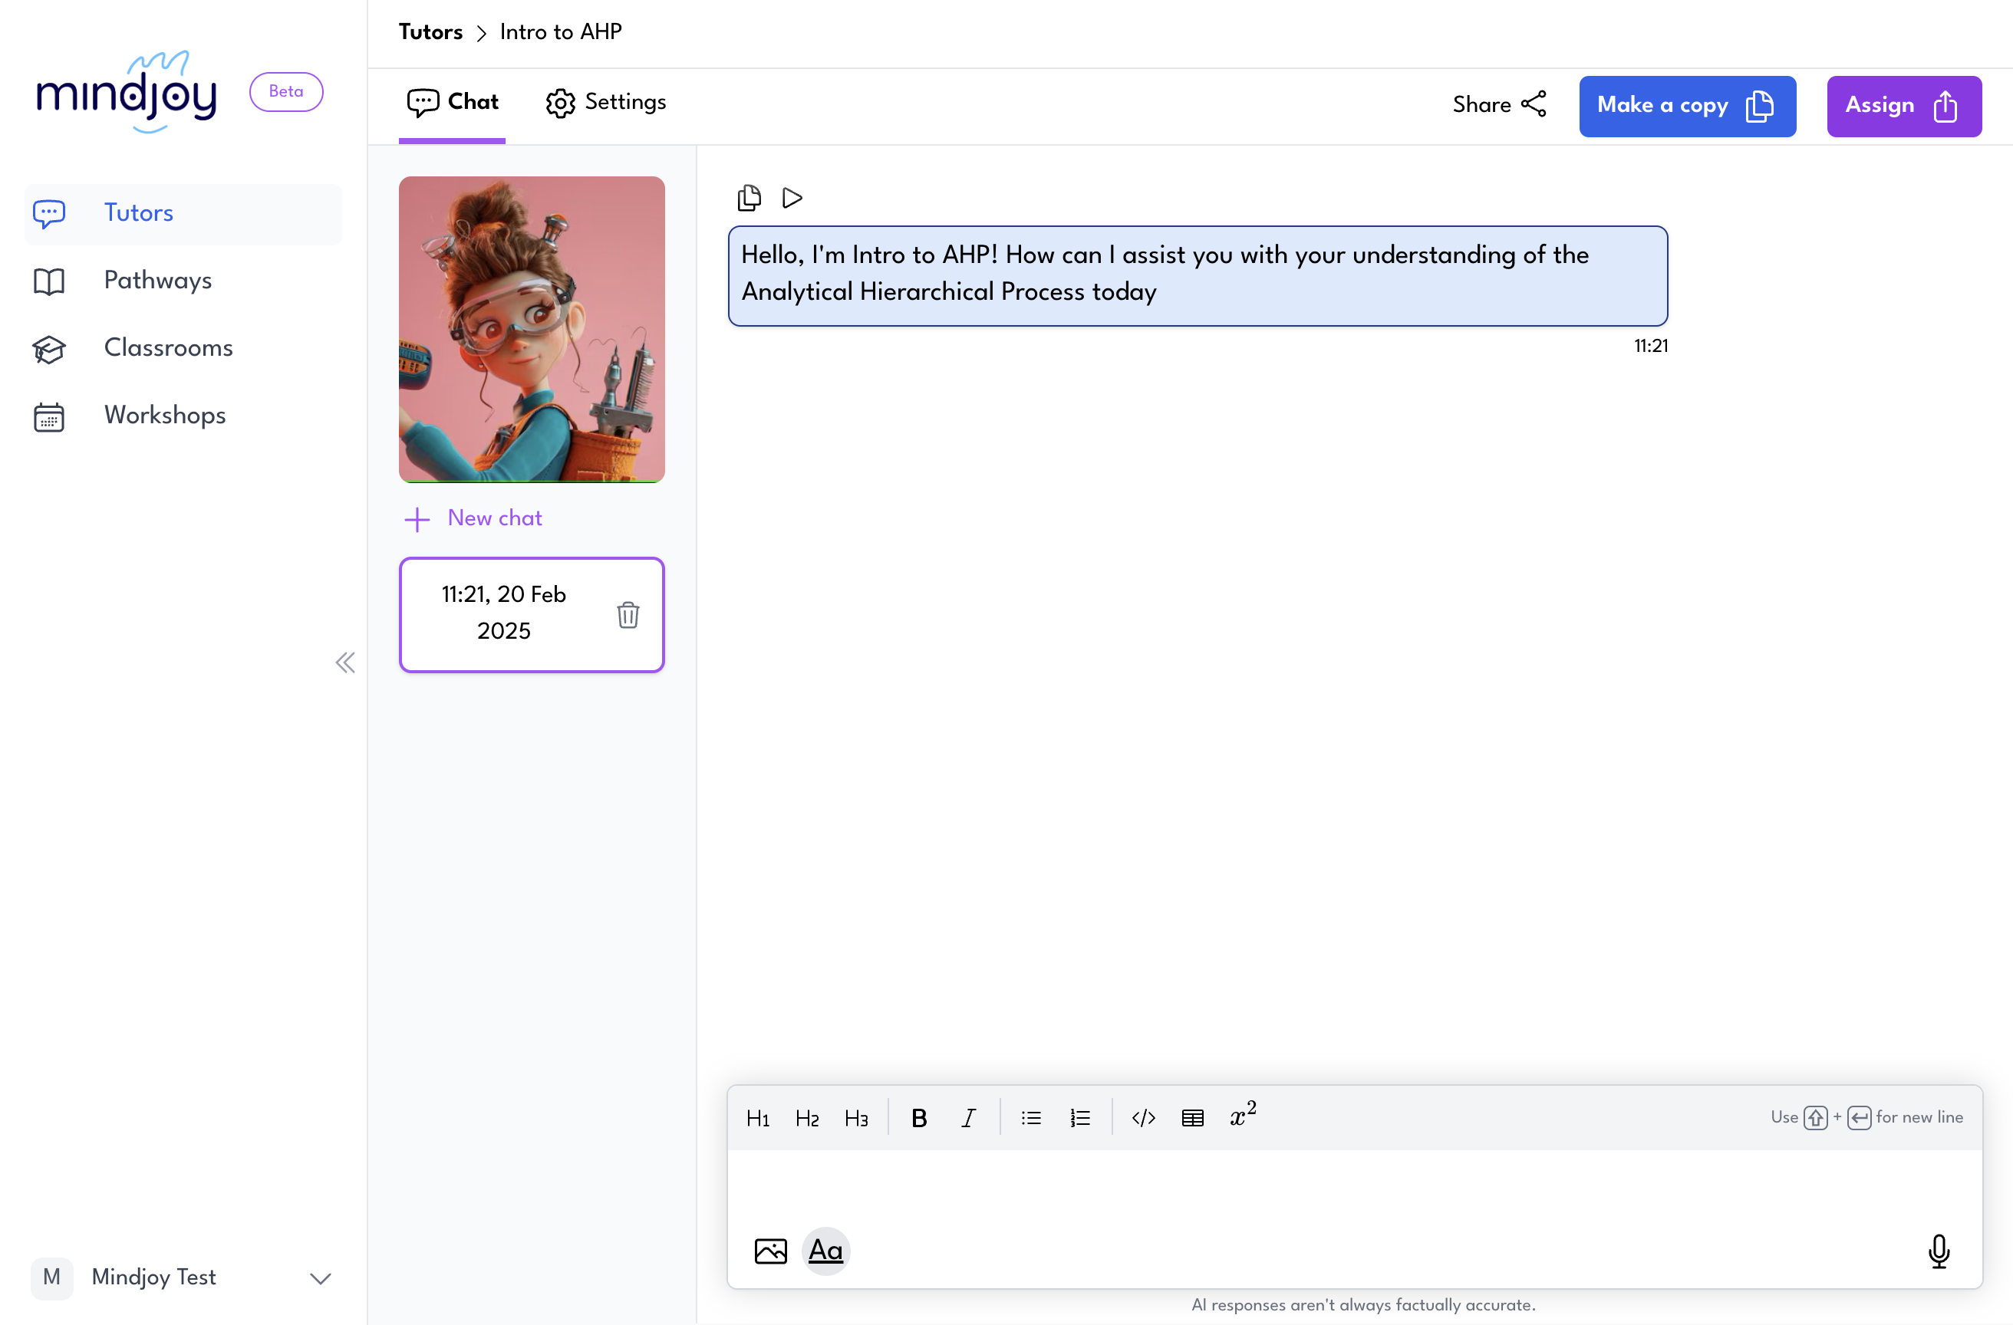The image size is (2013, 1325).
Task: Click Make a copy button
Action: (1688, 106)
